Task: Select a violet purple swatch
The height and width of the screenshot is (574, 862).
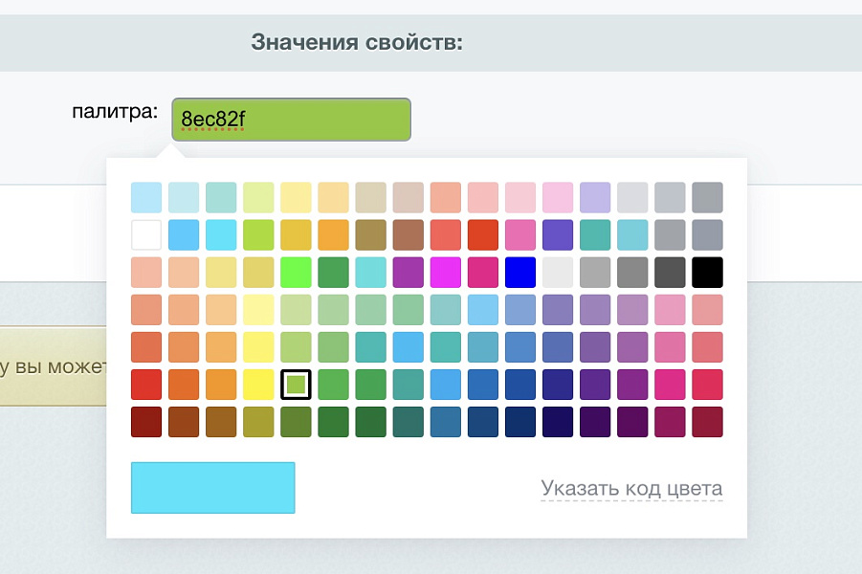Action: (557, 234)
